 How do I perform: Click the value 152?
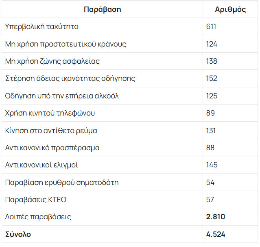point(212,78)
